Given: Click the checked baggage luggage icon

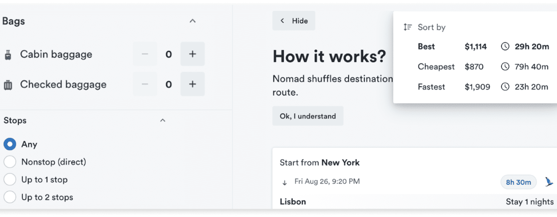Looking at the screenshot, I should pyautogui.click(x=8, y=85).
